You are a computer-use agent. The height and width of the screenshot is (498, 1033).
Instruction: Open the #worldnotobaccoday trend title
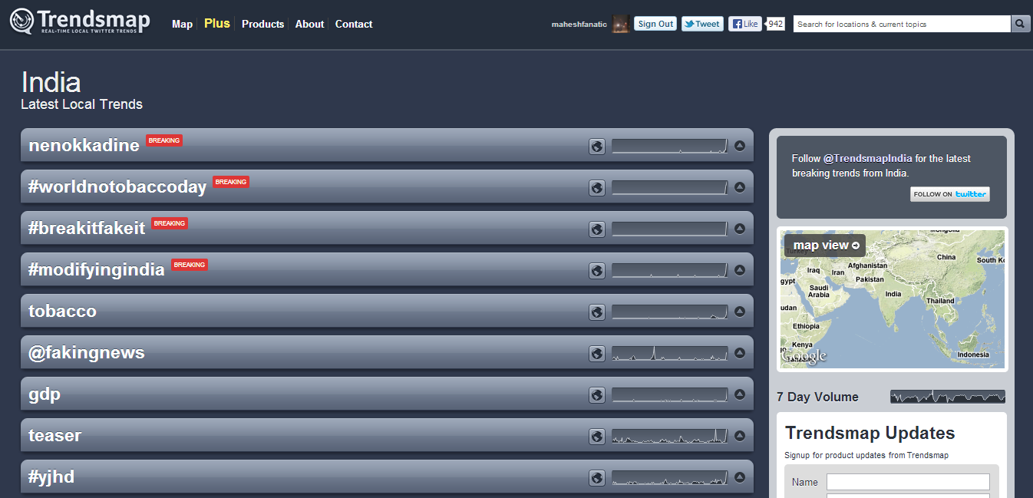(117, 186)
